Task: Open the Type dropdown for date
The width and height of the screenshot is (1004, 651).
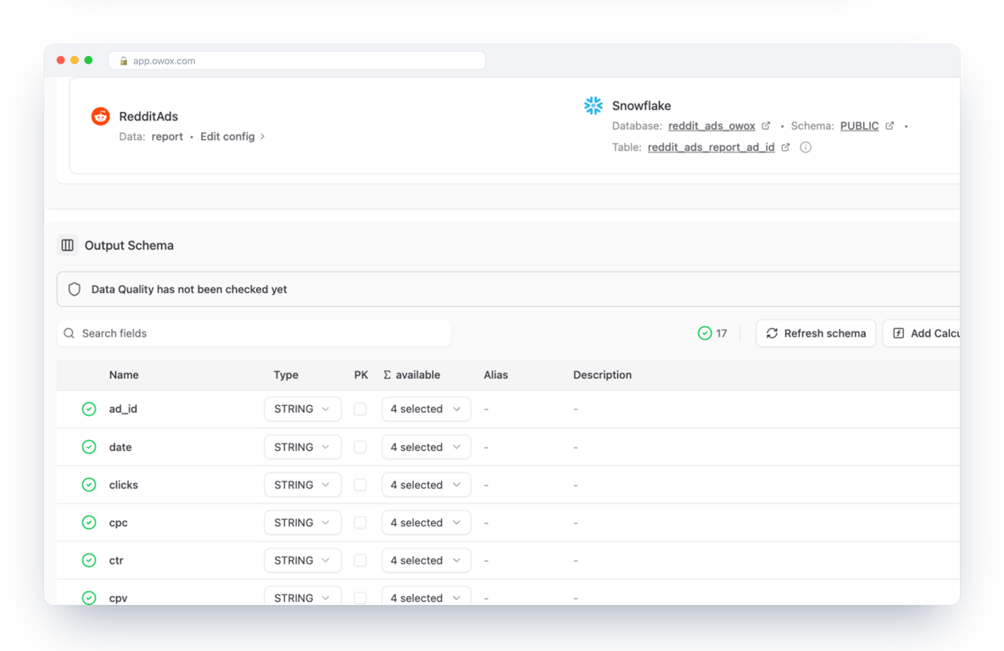Action: pyautogui.click(x=302, y=447)
